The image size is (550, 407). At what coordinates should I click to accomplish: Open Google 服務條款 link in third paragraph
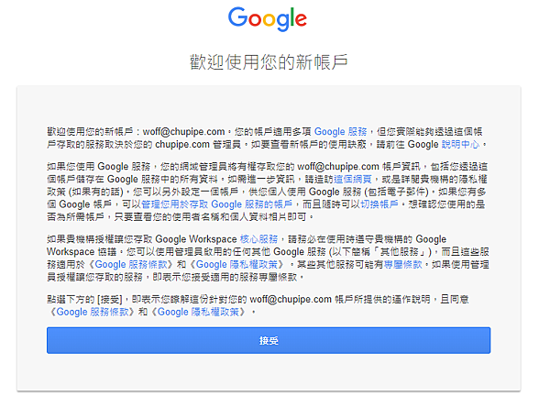pyautogui.click(x=133, y=264)
